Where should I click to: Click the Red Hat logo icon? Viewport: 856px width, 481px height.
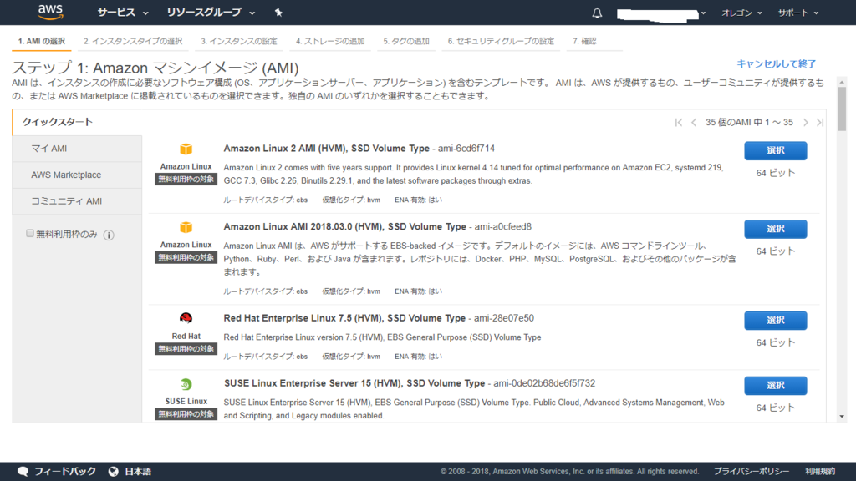click(x=186, y=318)
